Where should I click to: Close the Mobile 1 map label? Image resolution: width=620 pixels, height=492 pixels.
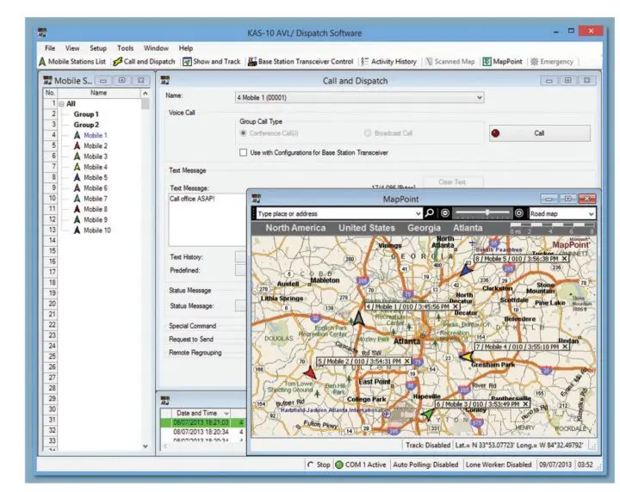[x=456, y=307]
